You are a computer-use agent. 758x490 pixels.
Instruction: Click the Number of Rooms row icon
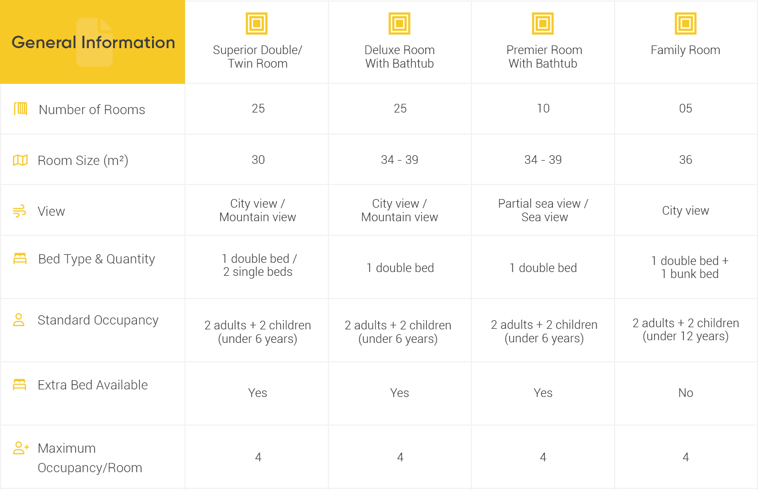click(21, 109)
